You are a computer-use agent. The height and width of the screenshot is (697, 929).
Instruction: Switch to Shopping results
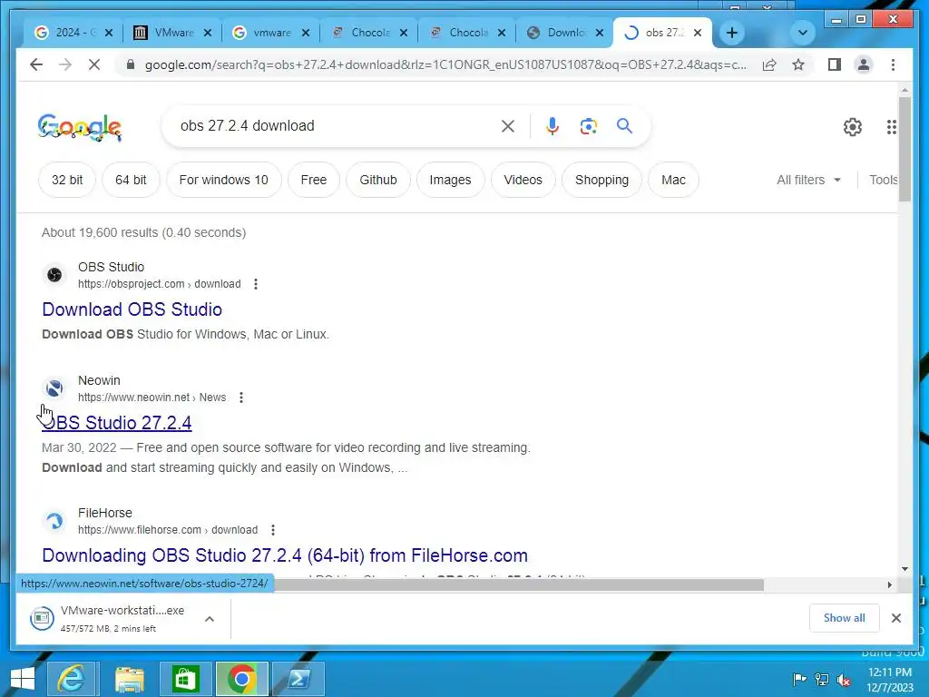[x=601, y=180]
